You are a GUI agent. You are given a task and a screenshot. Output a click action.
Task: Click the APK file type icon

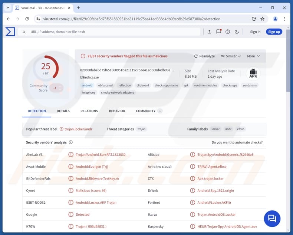253,74
